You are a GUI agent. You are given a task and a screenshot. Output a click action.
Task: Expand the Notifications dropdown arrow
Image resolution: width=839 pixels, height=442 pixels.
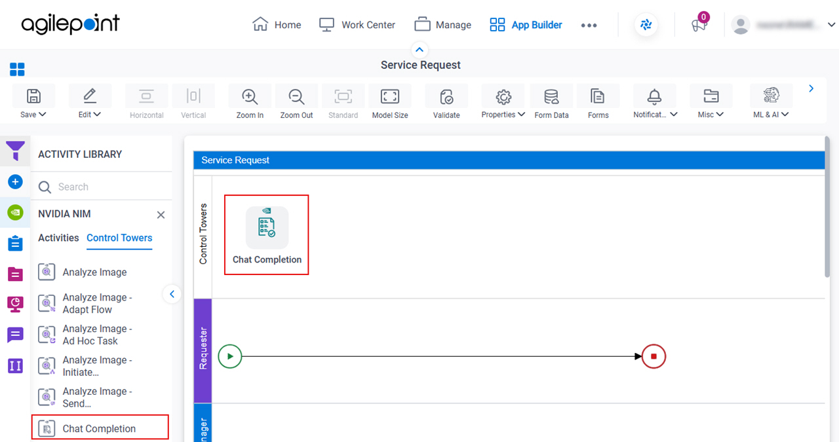(673, 115)
